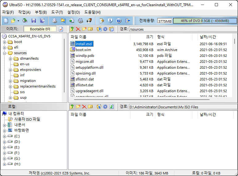Open the 부팅(B) menu

tap(41, 12)
